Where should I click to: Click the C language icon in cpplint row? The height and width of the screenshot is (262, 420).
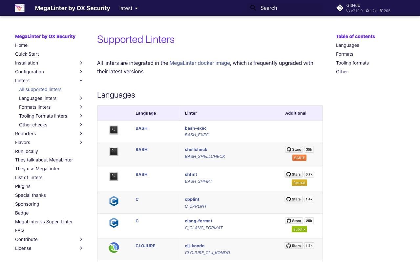click(114, 201)
